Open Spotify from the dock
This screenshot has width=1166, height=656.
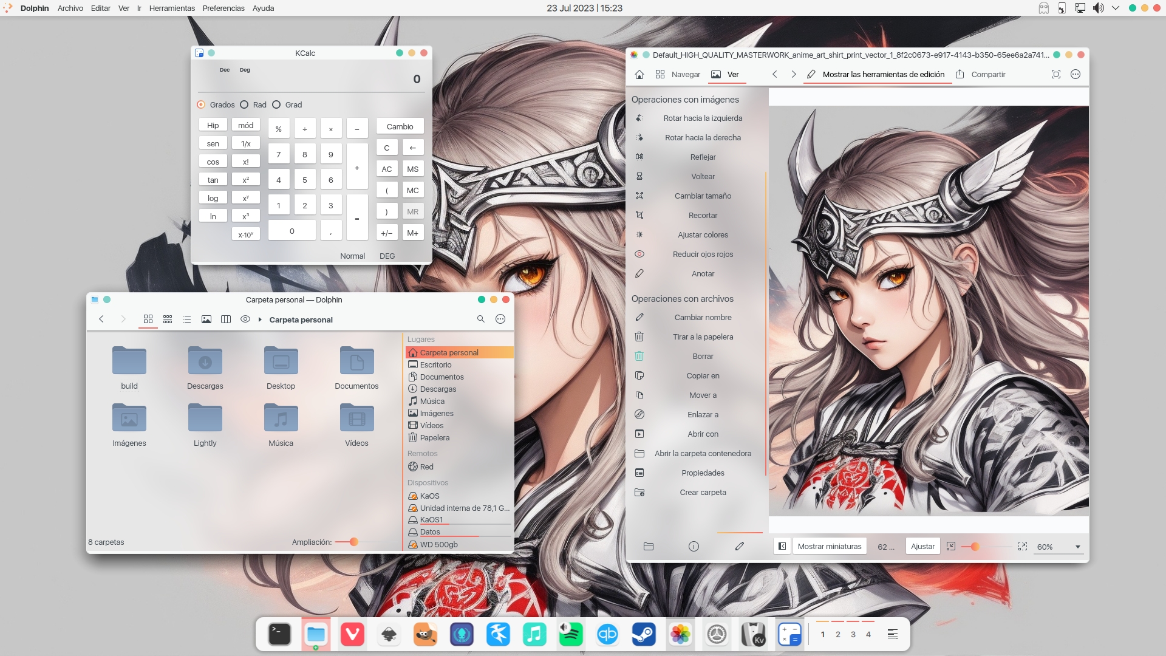click(571, 635)
